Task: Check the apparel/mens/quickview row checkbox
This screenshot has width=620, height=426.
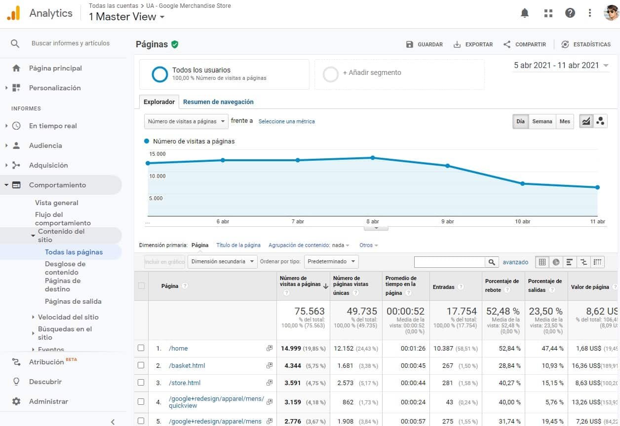Action: tap(141, 402)
